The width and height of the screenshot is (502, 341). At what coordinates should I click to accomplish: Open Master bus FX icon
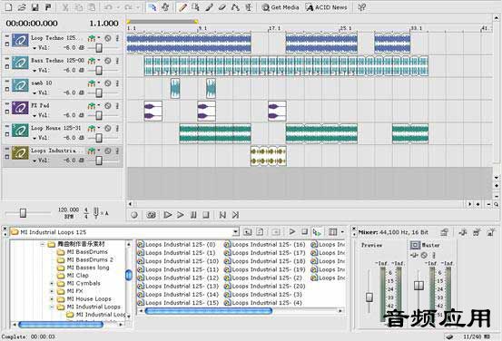coord(414,255)
